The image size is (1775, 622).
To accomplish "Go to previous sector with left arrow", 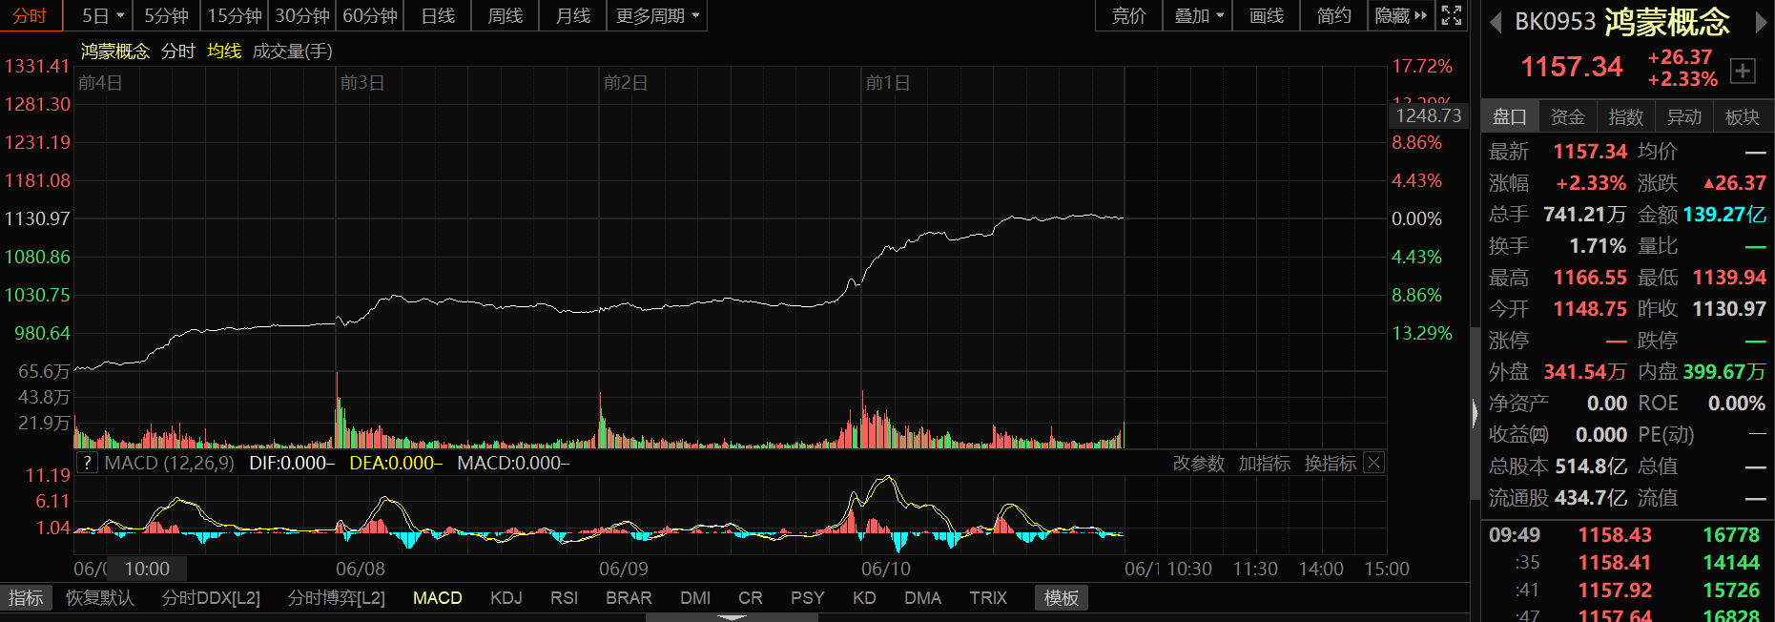I will [1496, 22].
